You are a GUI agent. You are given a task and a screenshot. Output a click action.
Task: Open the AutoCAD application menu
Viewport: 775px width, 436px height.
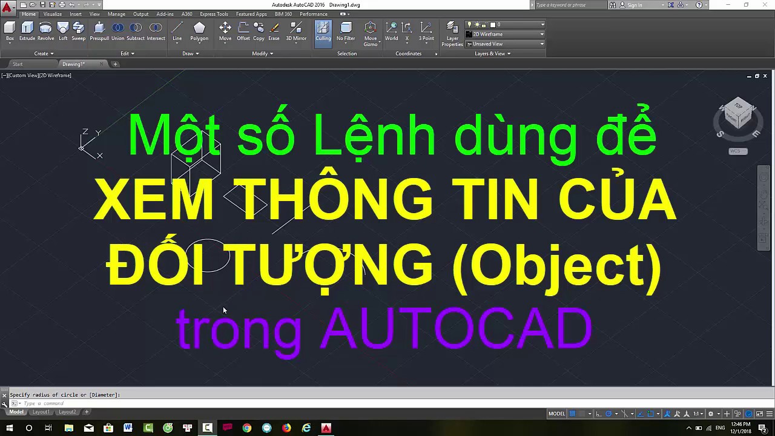(x=7, y=8)
